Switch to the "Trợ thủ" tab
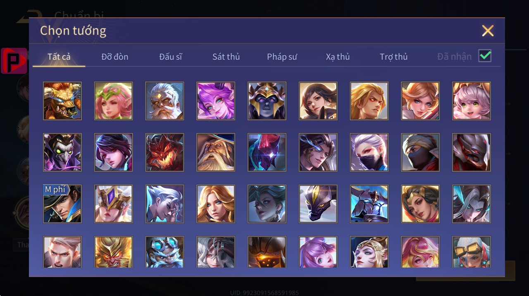The image size is (529, 296). (394, 57)
